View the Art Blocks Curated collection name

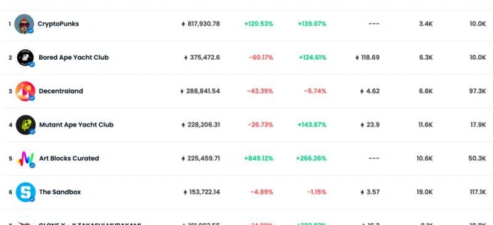(69, 158)
